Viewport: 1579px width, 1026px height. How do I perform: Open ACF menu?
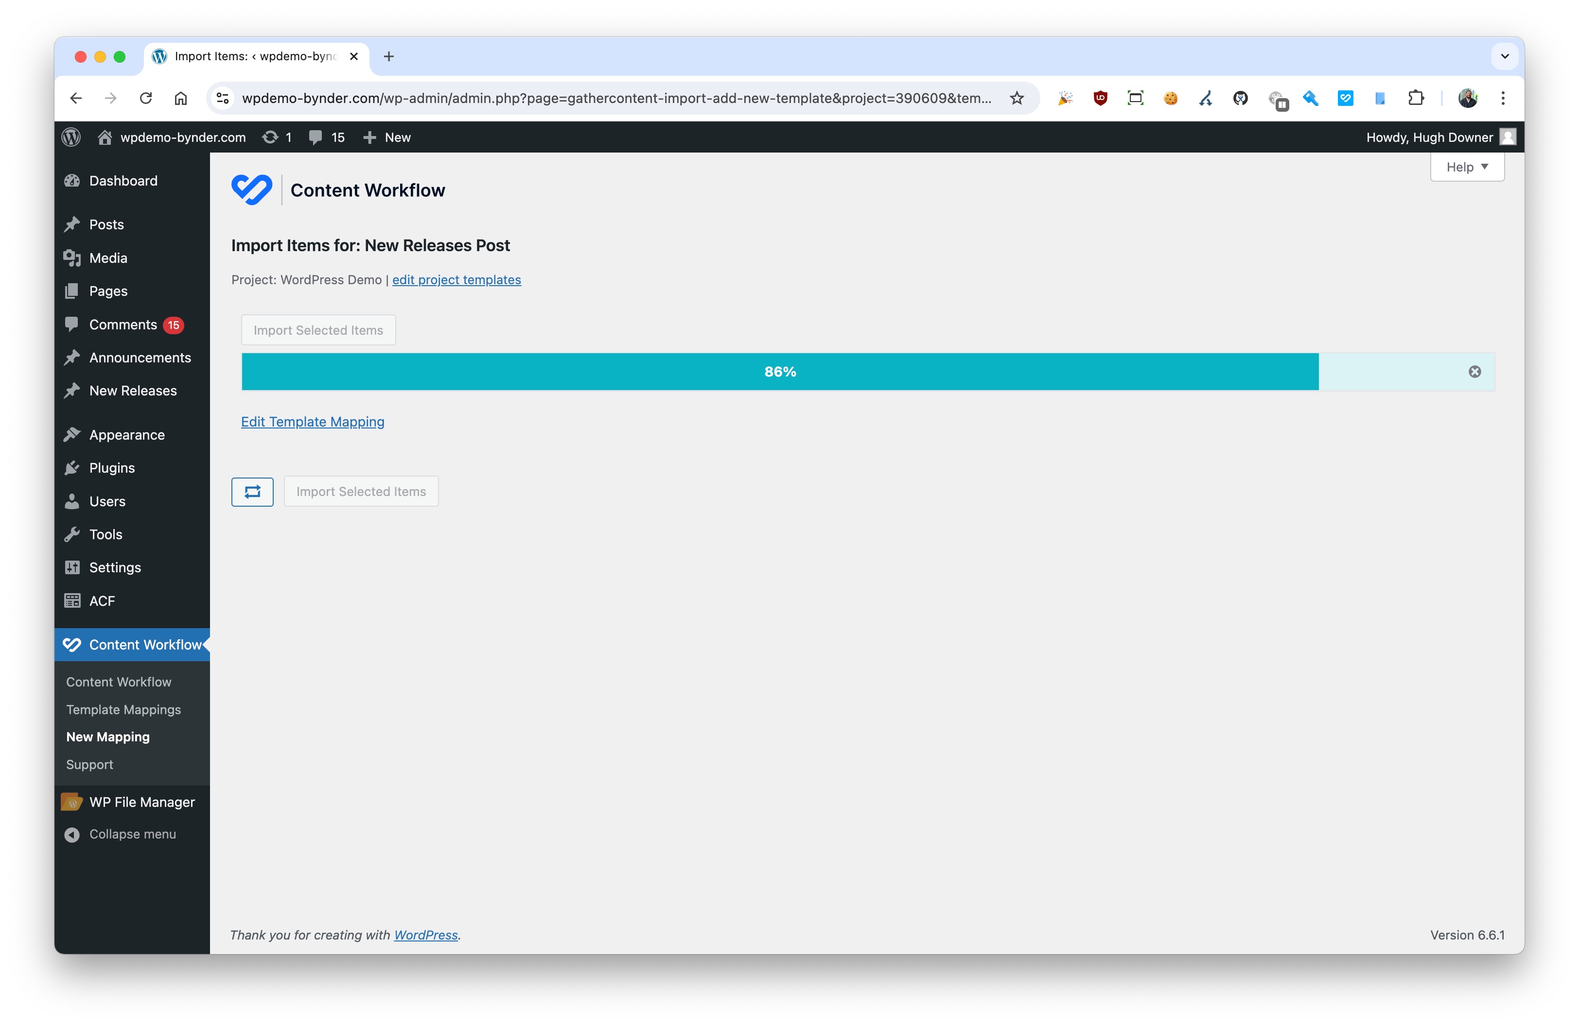[x=132, y=600]
